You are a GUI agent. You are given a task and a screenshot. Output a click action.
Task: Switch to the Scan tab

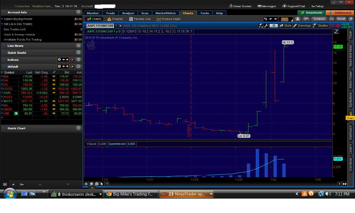145,13
